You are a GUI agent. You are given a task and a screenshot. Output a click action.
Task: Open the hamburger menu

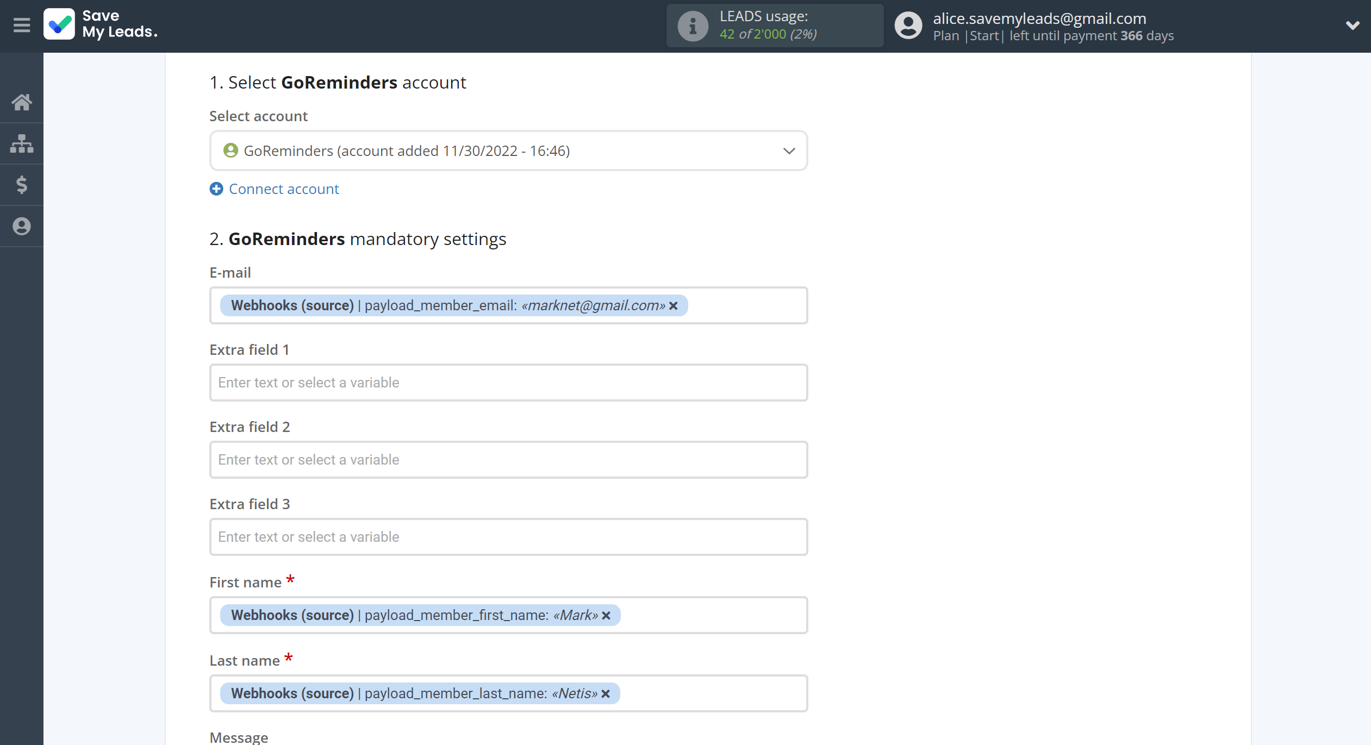22,25
